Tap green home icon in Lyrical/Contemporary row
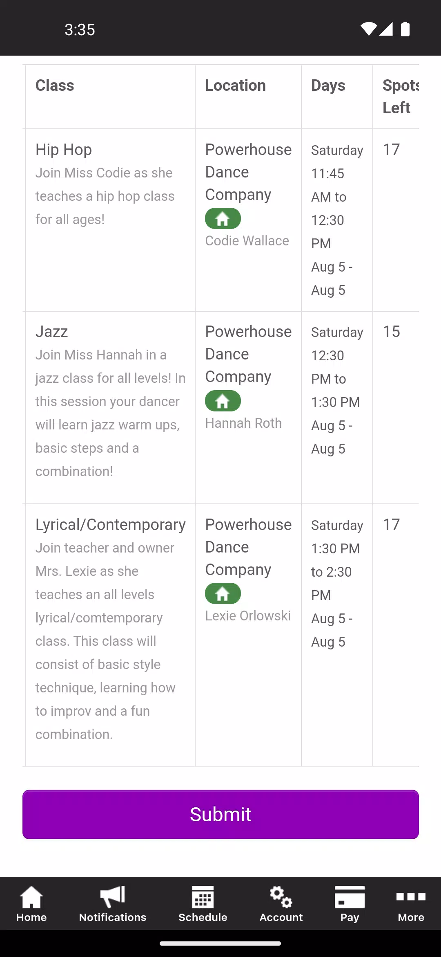 point(223,593)
